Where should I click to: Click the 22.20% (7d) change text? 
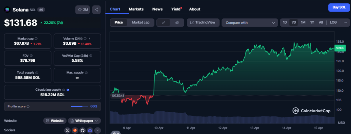53,23
